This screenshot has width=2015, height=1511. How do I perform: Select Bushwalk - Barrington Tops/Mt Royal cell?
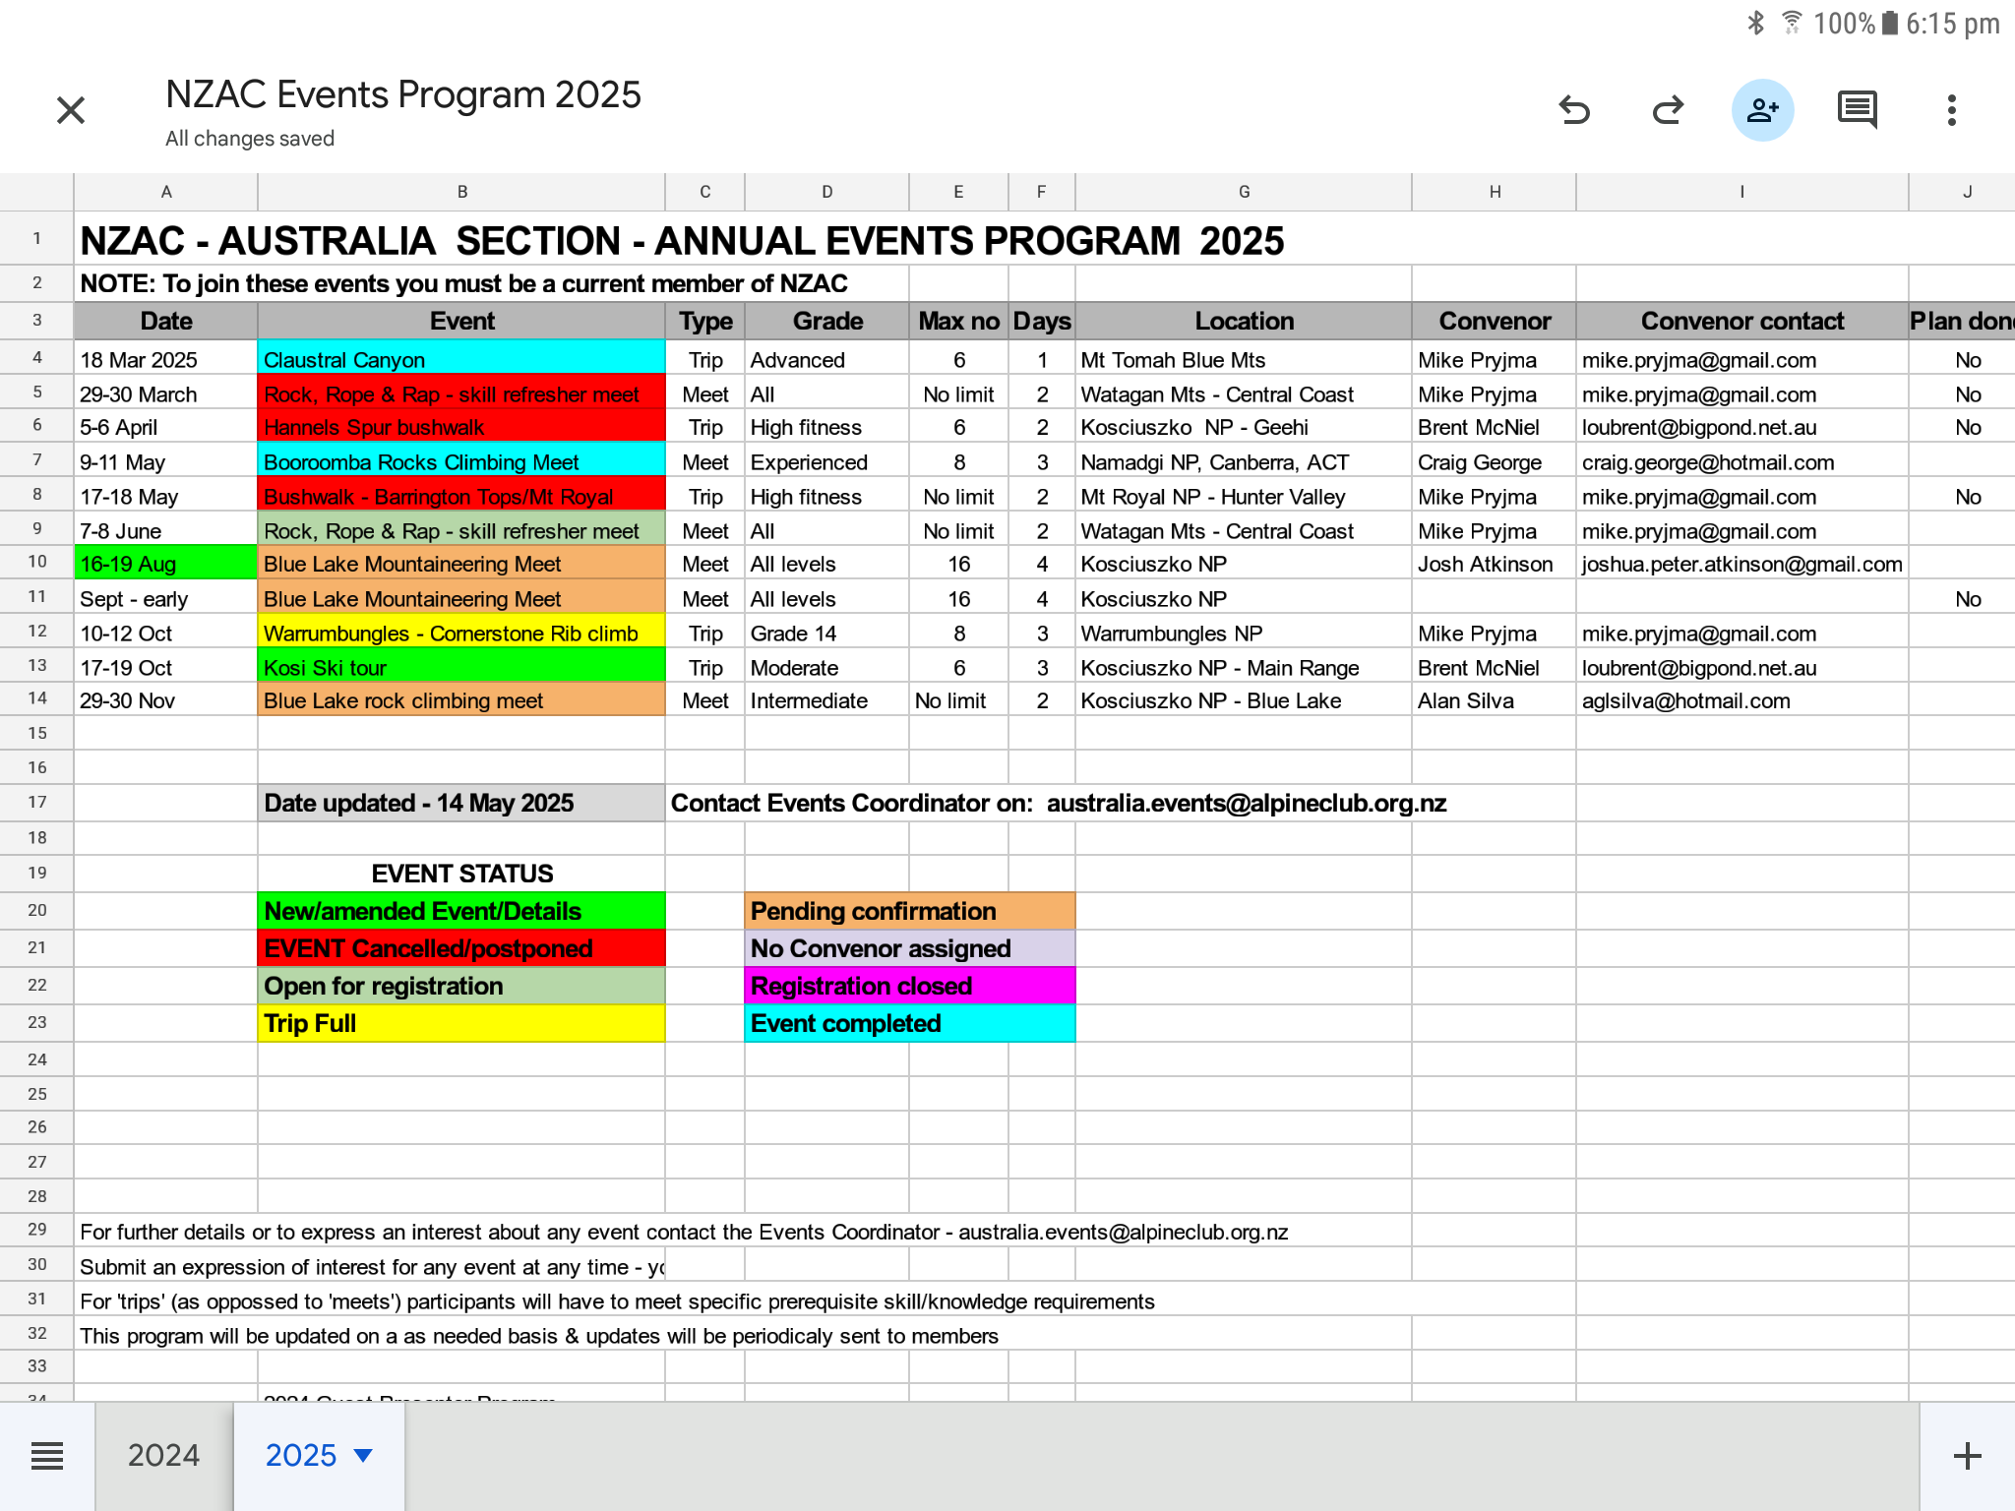[461, 496]
